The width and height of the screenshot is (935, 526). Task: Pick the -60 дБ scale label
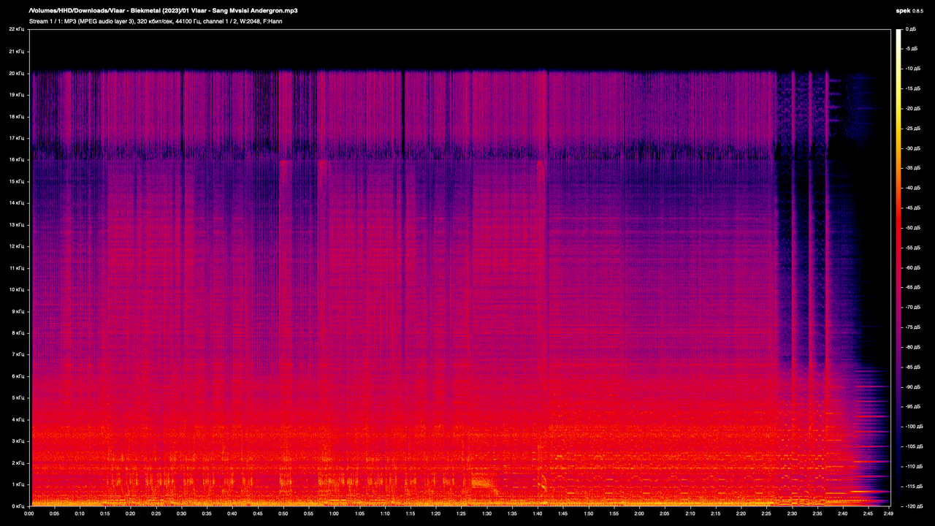pyautogui.click(x=913, y=267)
